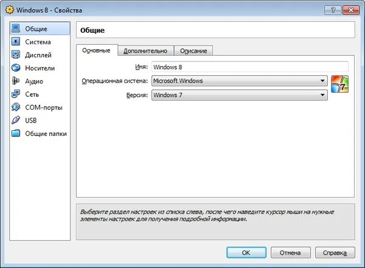Click the COM-порты connector icon
This screenshot has height=268, width=365.
pyautogui.click(x=16, y=107)
